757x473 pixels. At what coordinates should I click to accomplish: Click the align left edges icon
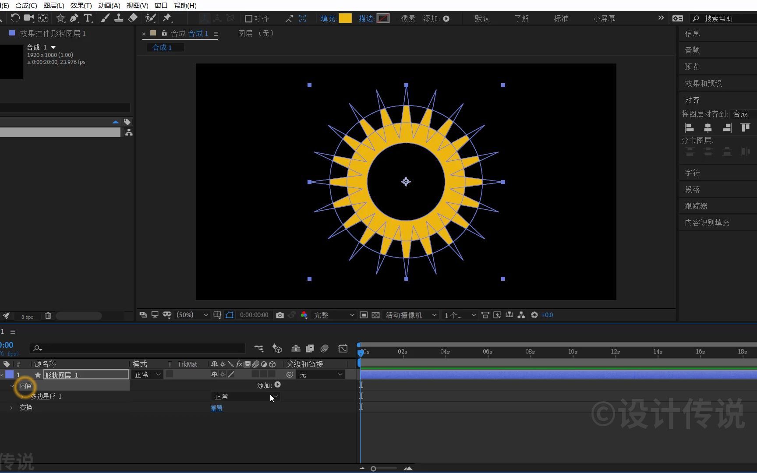[690, 127]
